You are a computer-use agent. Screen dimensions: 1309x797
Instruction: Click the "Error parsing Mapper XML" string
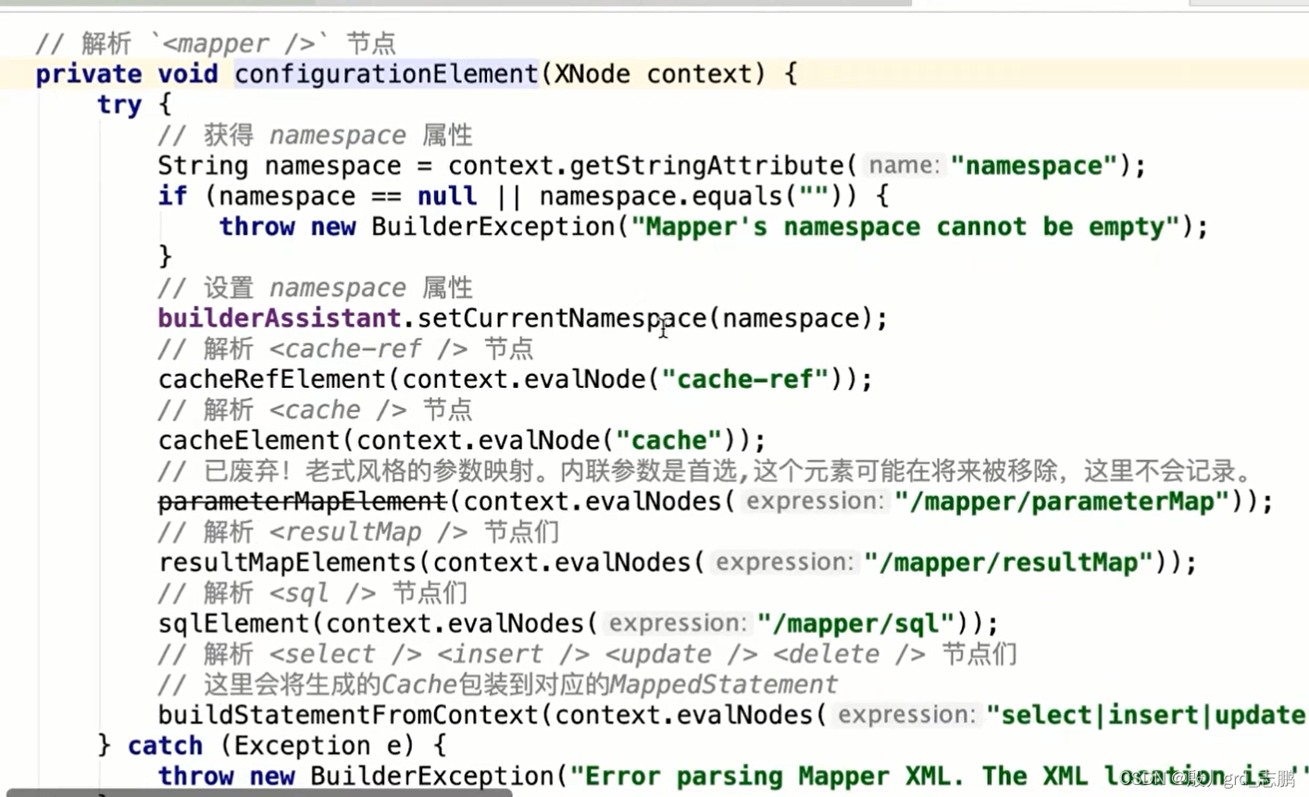coord(939,776)
